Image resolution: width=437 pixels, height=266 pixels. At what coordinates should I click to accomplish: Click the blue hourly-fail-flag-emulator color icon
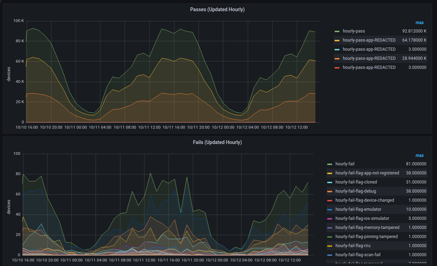coord(329,210)
